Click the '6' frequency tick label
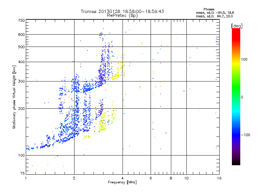This screenshot has width=258, height=194. tap(151, 178)
